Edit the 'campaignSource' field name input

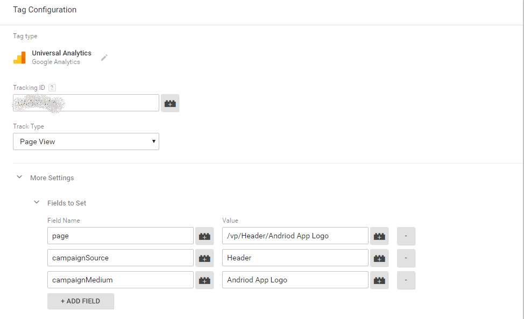pos(121,258)
